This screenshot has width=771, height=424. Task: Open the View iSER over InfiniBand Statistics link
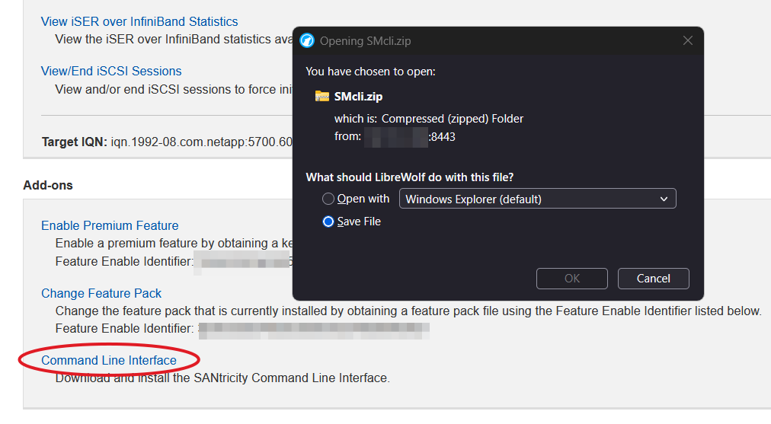click(139, 21)
